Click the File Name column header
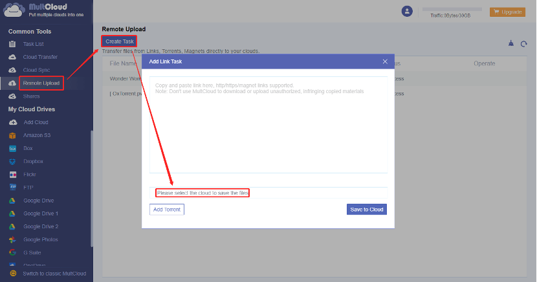The height and width of the screenshot is (282, 537). coord(123,63)
